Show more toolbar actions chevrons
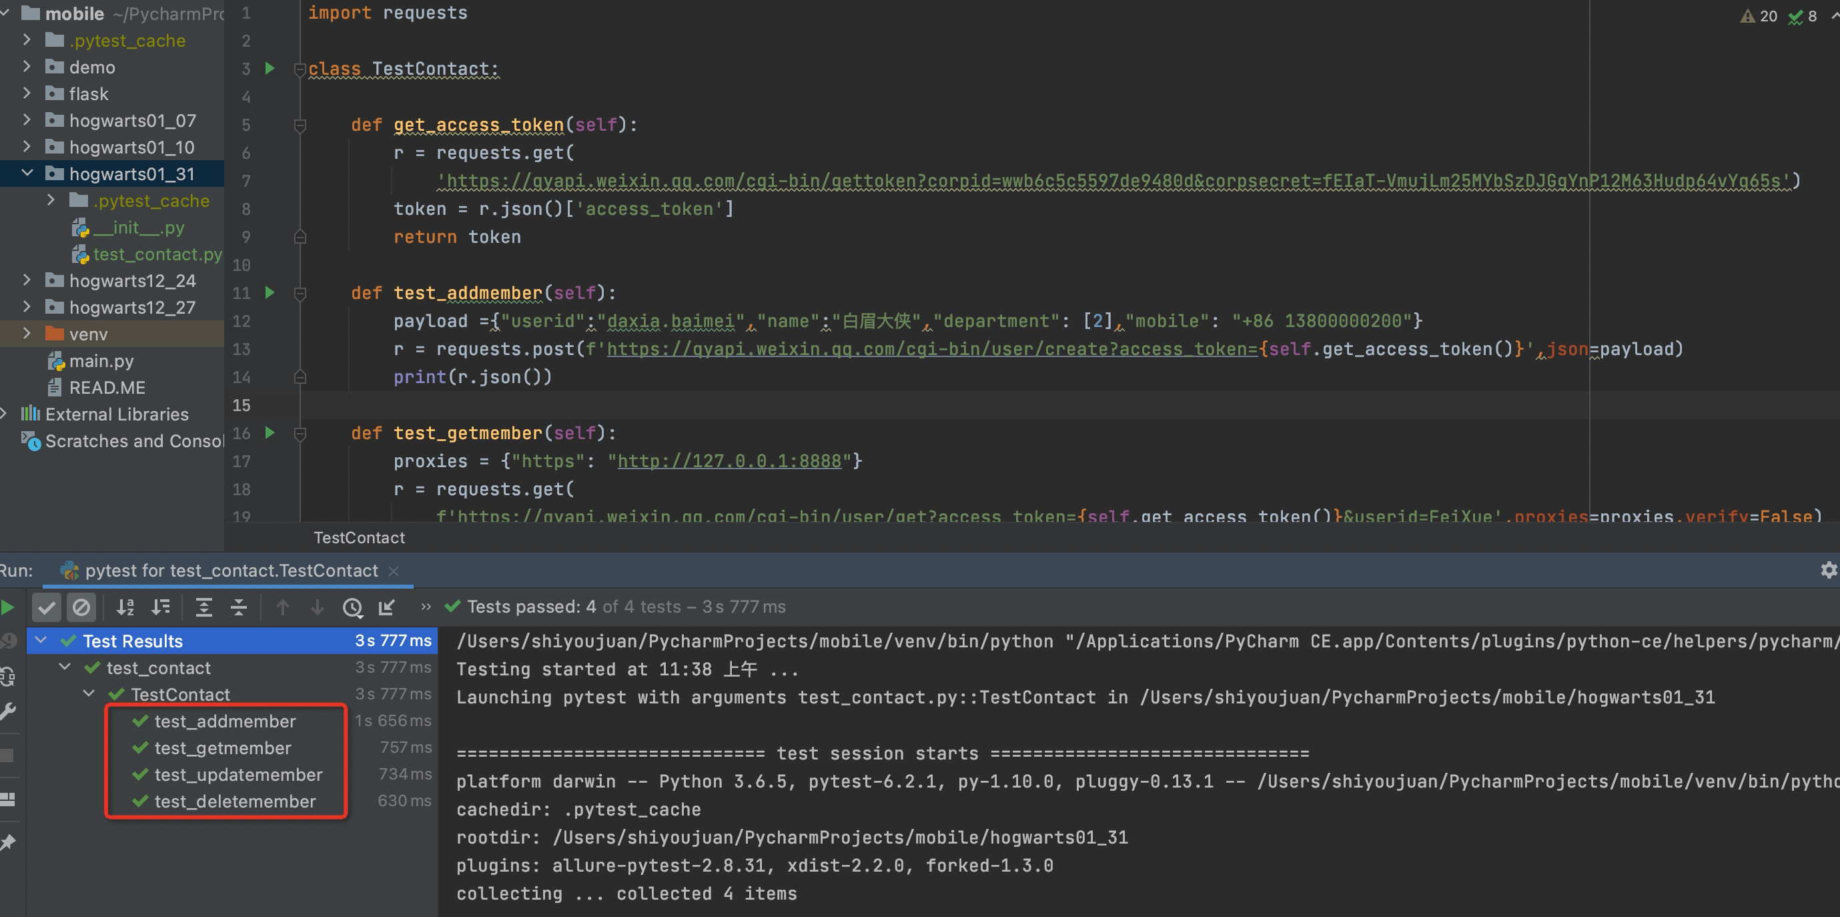This screenshot has height=917, width=1840. pos(426,607)
